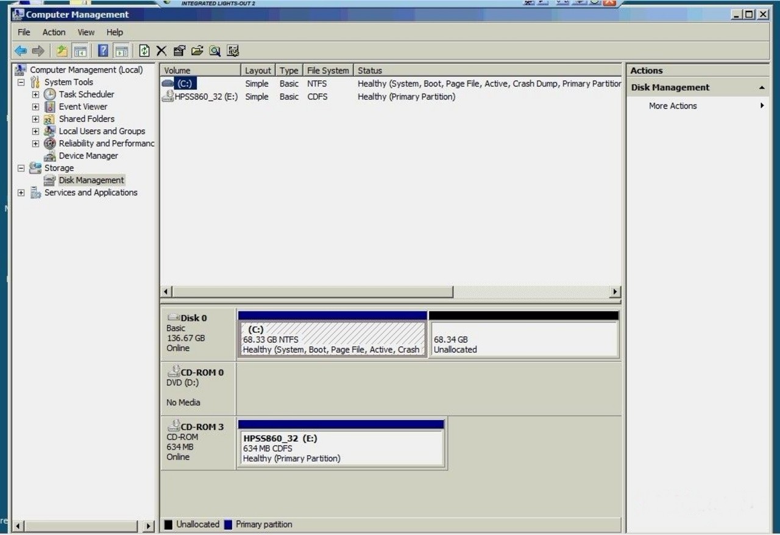Select the Disk Management tree item
This screenshot has height=535, width=780.
tap(91, 180)
